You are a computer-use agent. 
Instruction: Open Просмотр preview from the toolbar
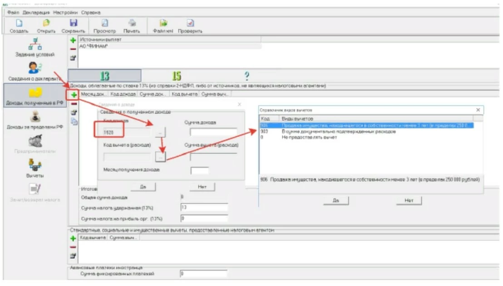click(104, 23)
